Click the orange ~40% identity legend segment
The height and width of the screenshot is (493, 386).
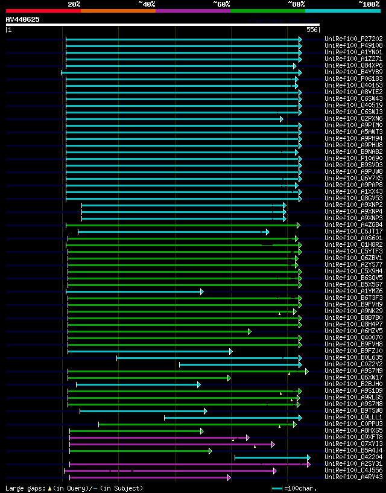pyautogui.click(x=118, y=11)
